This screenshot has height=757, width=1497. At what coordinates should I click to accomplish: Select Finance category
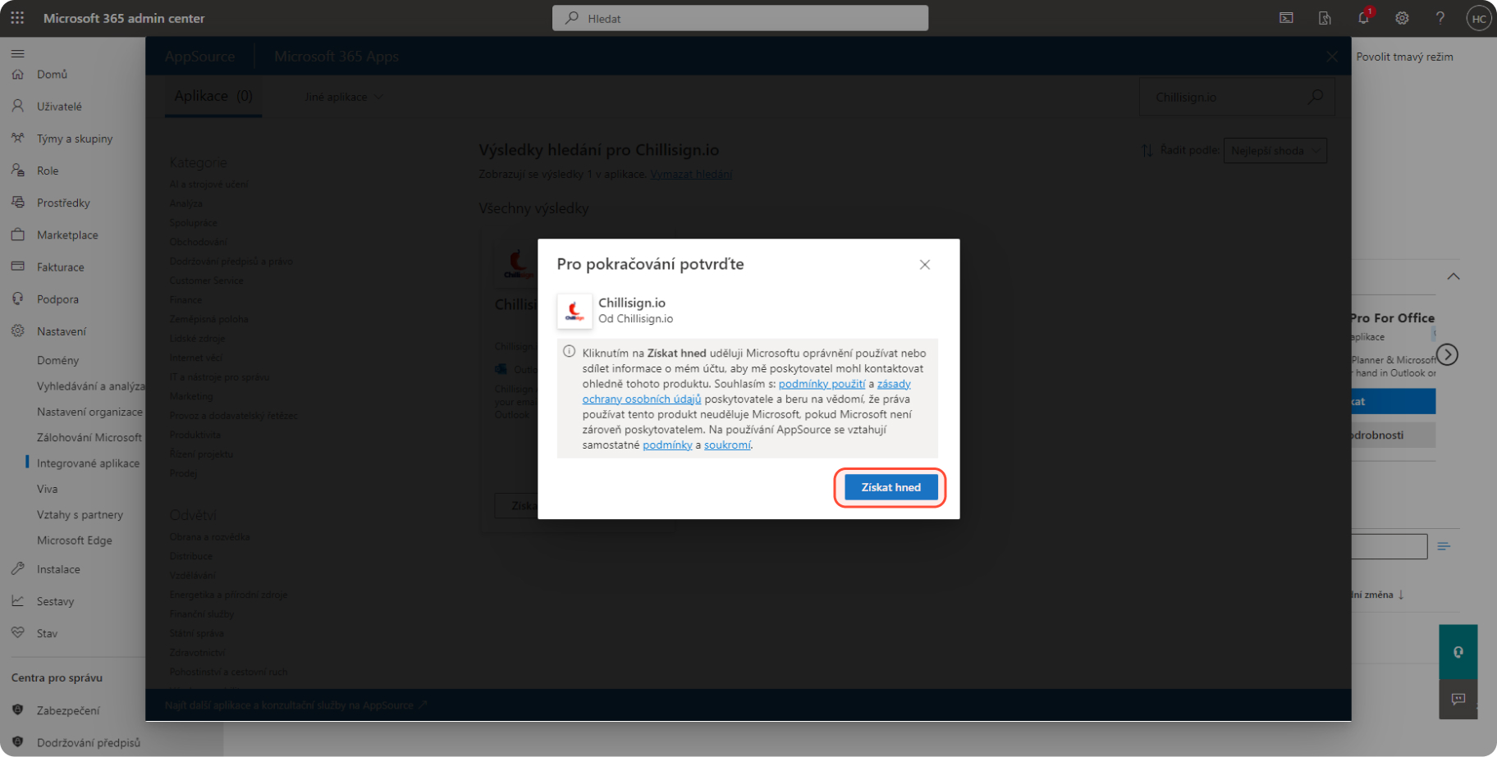(x=185, y=300)
